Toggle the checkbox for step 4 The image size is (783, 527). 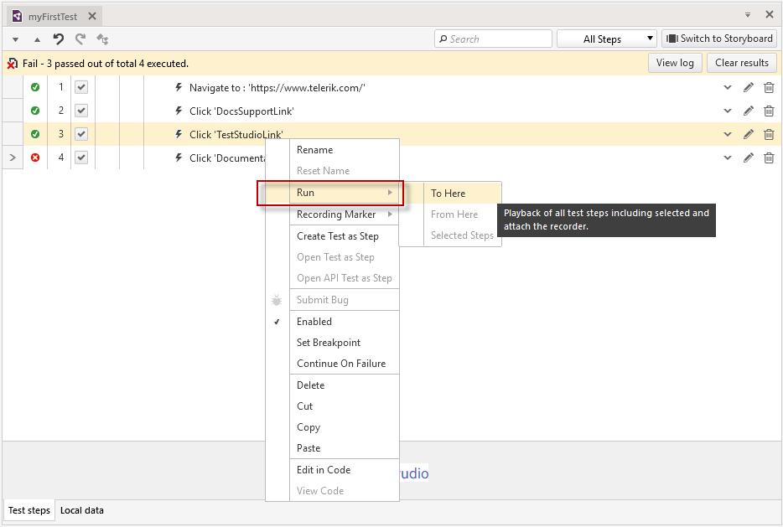[x=81, y=158]
